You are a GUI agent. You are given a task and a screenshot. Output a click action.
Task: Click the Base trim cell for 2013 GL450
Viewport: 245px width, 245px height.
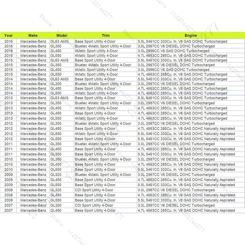(x=105, y=113)
